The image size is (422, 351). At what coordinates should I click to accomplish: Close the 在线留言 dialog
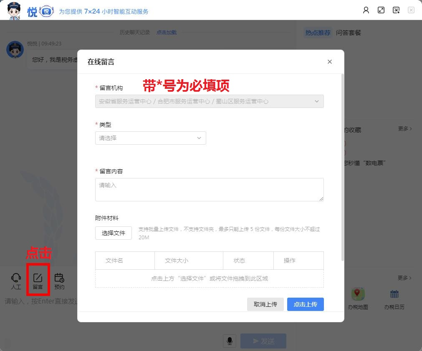point(329,62)
